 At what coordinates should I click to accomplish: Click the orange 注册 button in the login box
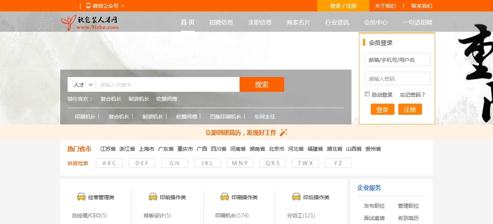point(410,110)
